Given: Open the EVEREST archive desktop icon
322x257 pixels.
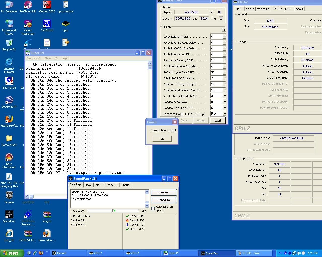Looking at the screenshot, I should [28, 236].
